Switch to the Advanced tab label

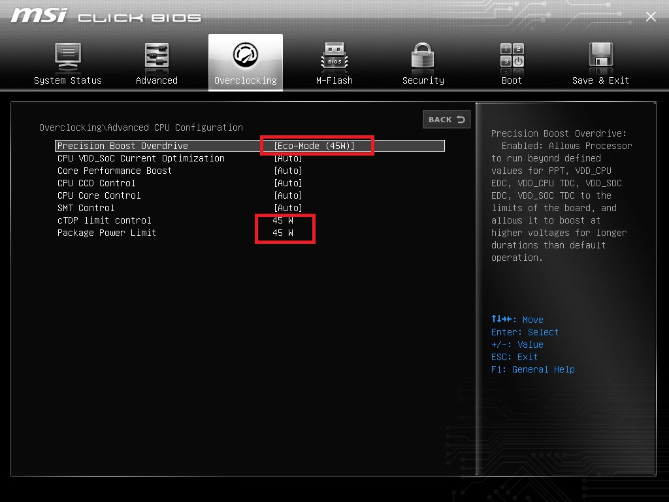pyautogui.click(x=157, y=80)
